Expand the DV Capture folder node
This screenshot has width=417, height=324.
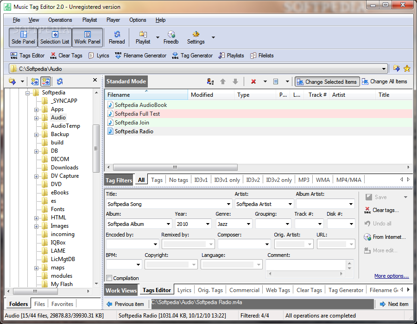tap(36, 176)
